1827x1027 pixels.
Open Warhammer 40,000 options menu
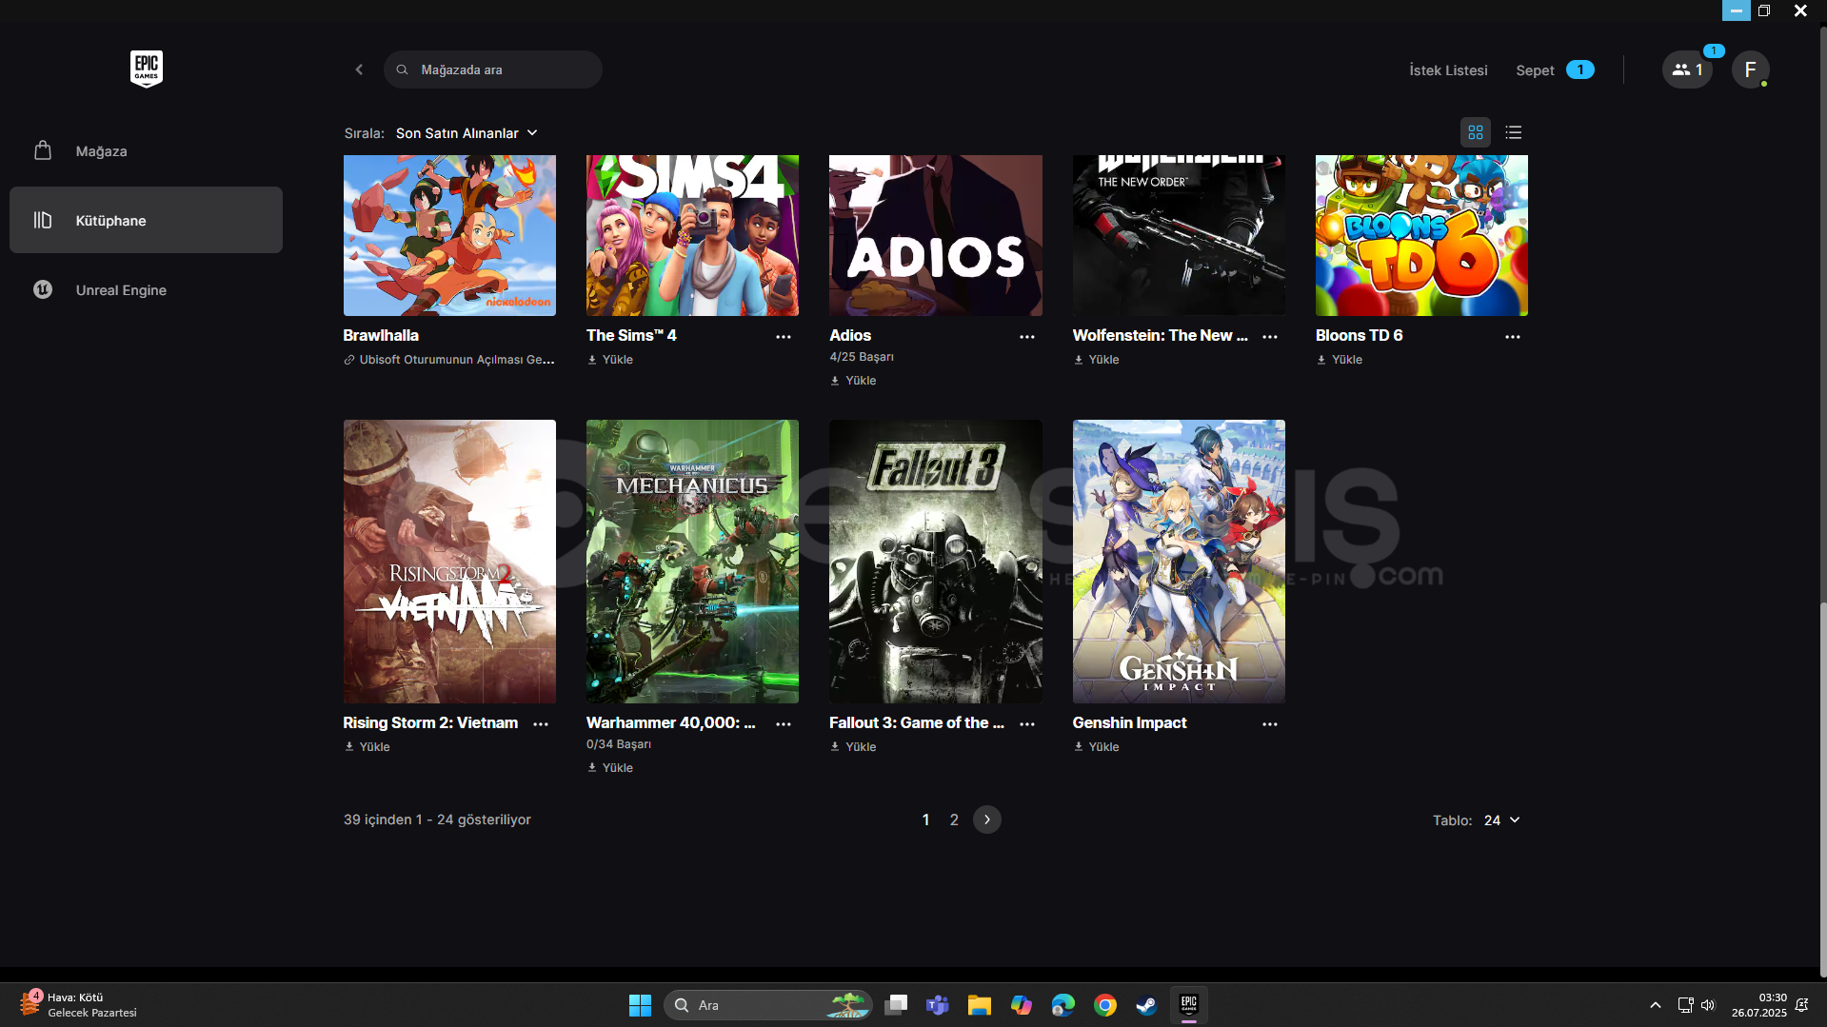click(x=784, y=724)
